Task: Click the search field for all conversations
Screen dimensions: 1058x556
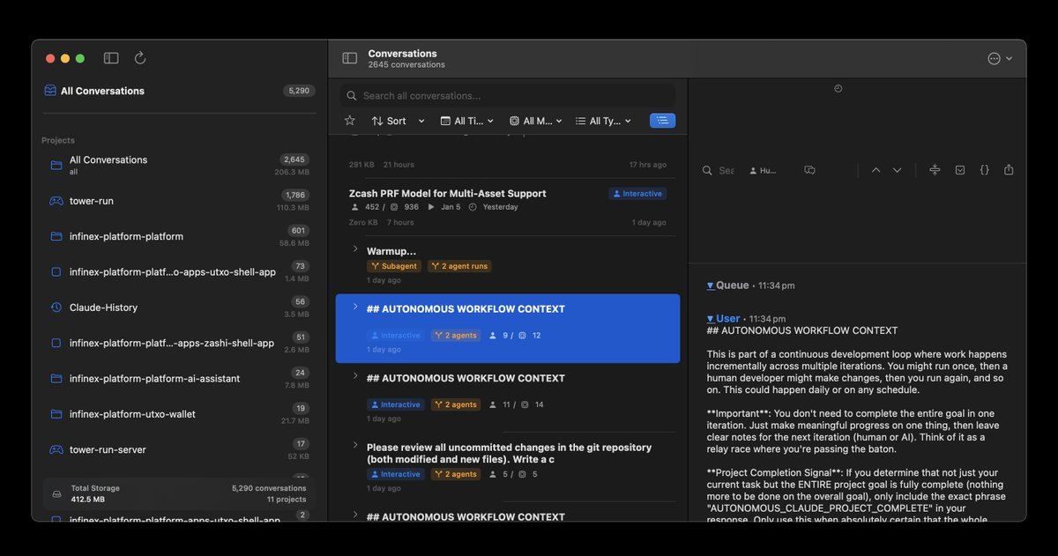Action: (x=508, y=96)
